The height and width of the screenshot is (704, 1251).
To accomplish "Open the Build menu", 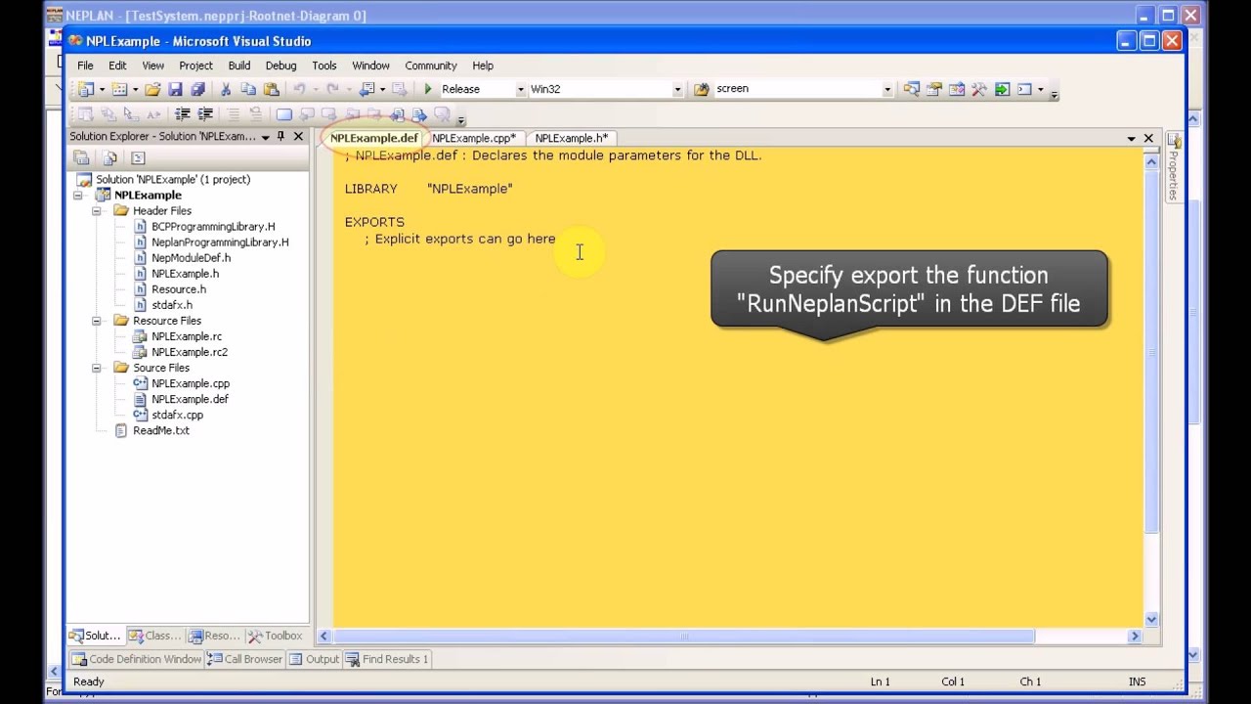I will (x=239, y=66).
